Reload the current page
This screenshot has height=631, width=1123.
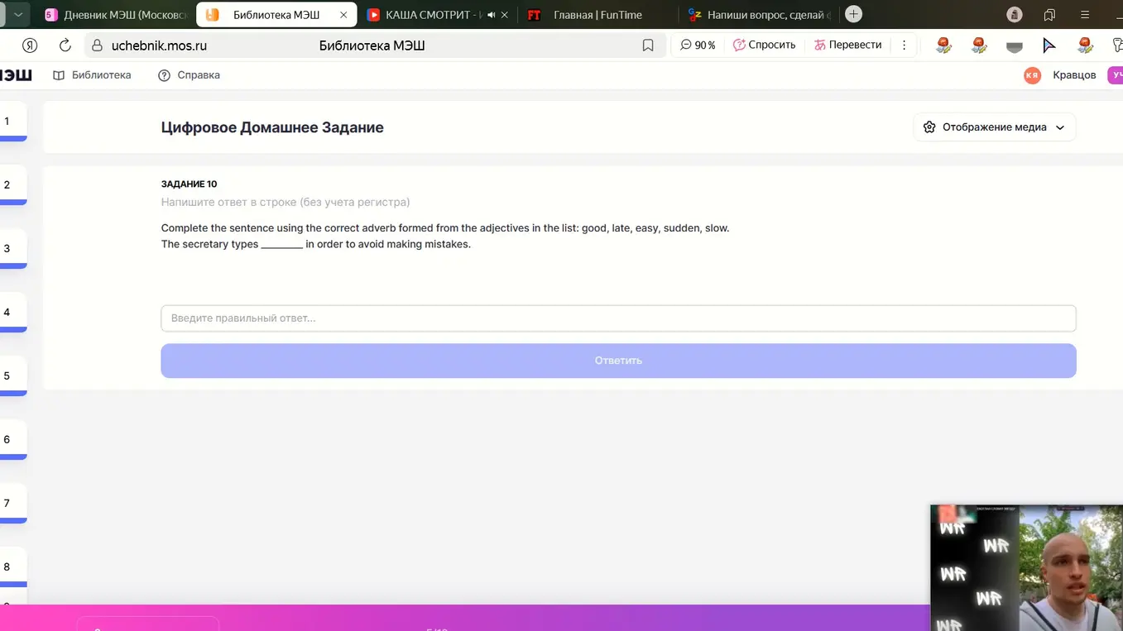[x=65, y=45]
